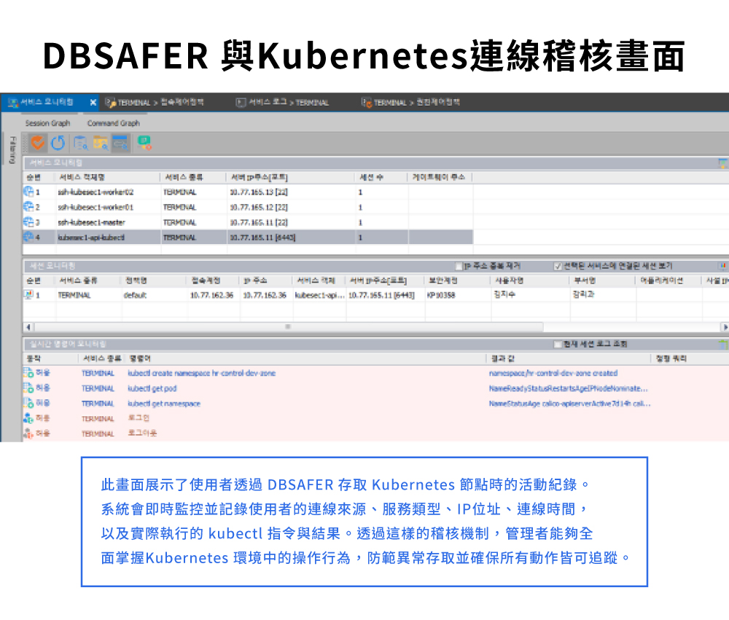The height and width of the screenshot is (620, 729).
Task: Select the ssh-kubesec1-master service name
Action: click(x=92, y=223)
